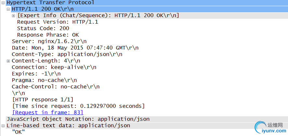Collapse the Hypertext Transfer Protocol section
Image resolution: width=288 pixels, height=136 pixels.
(3, 3)
